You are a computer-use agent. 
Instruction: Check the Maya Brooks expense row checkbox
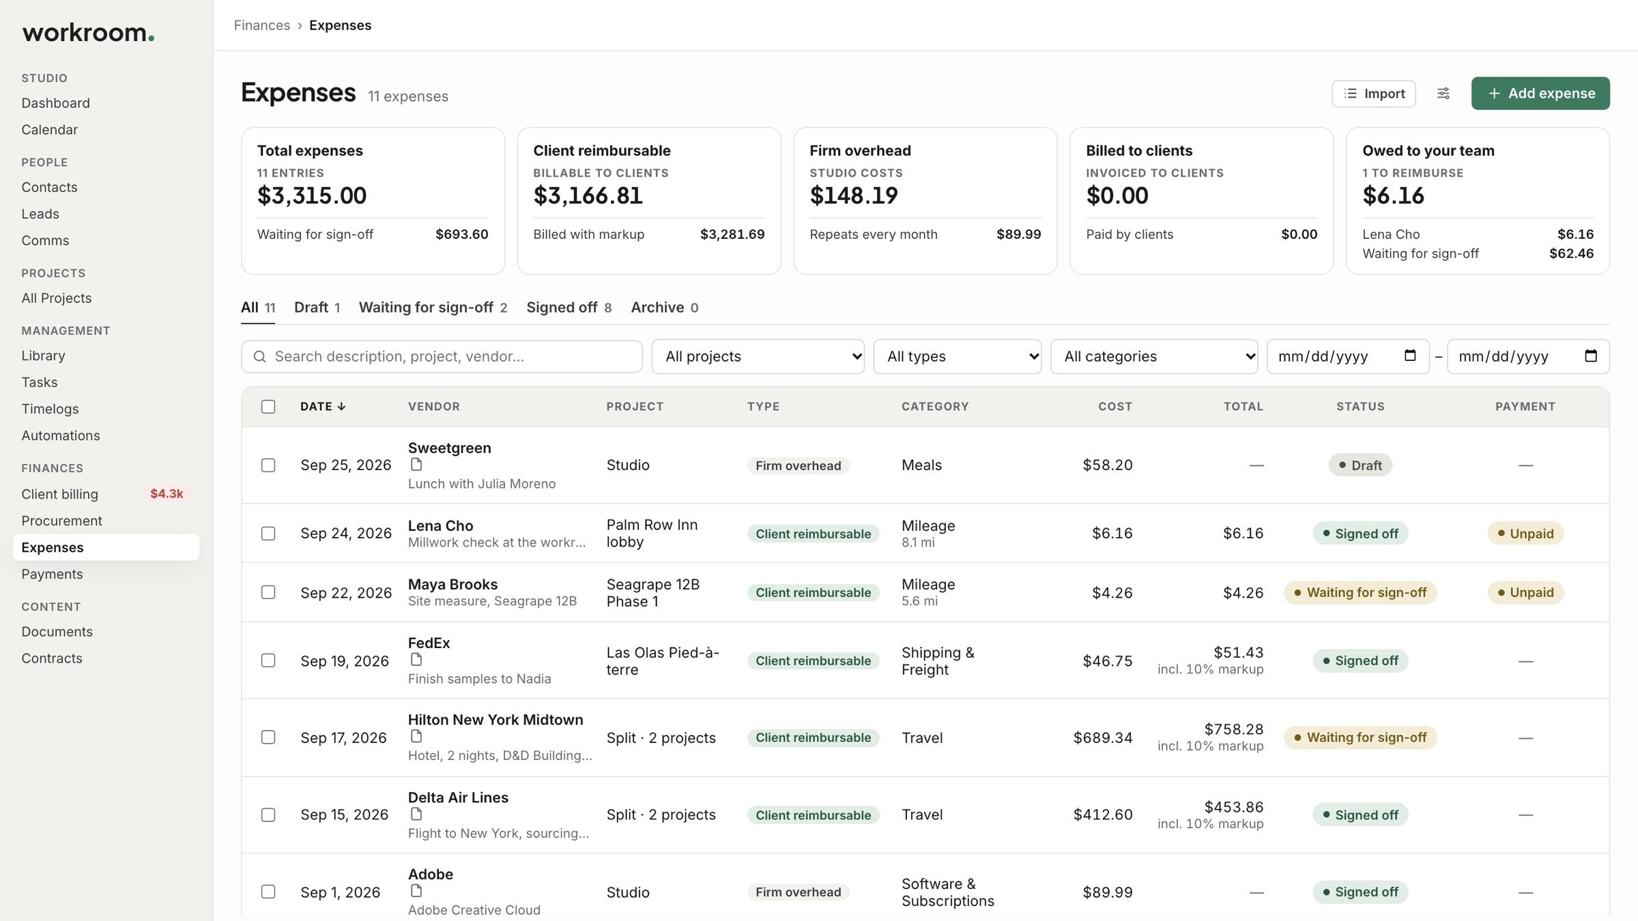(268, 592)
